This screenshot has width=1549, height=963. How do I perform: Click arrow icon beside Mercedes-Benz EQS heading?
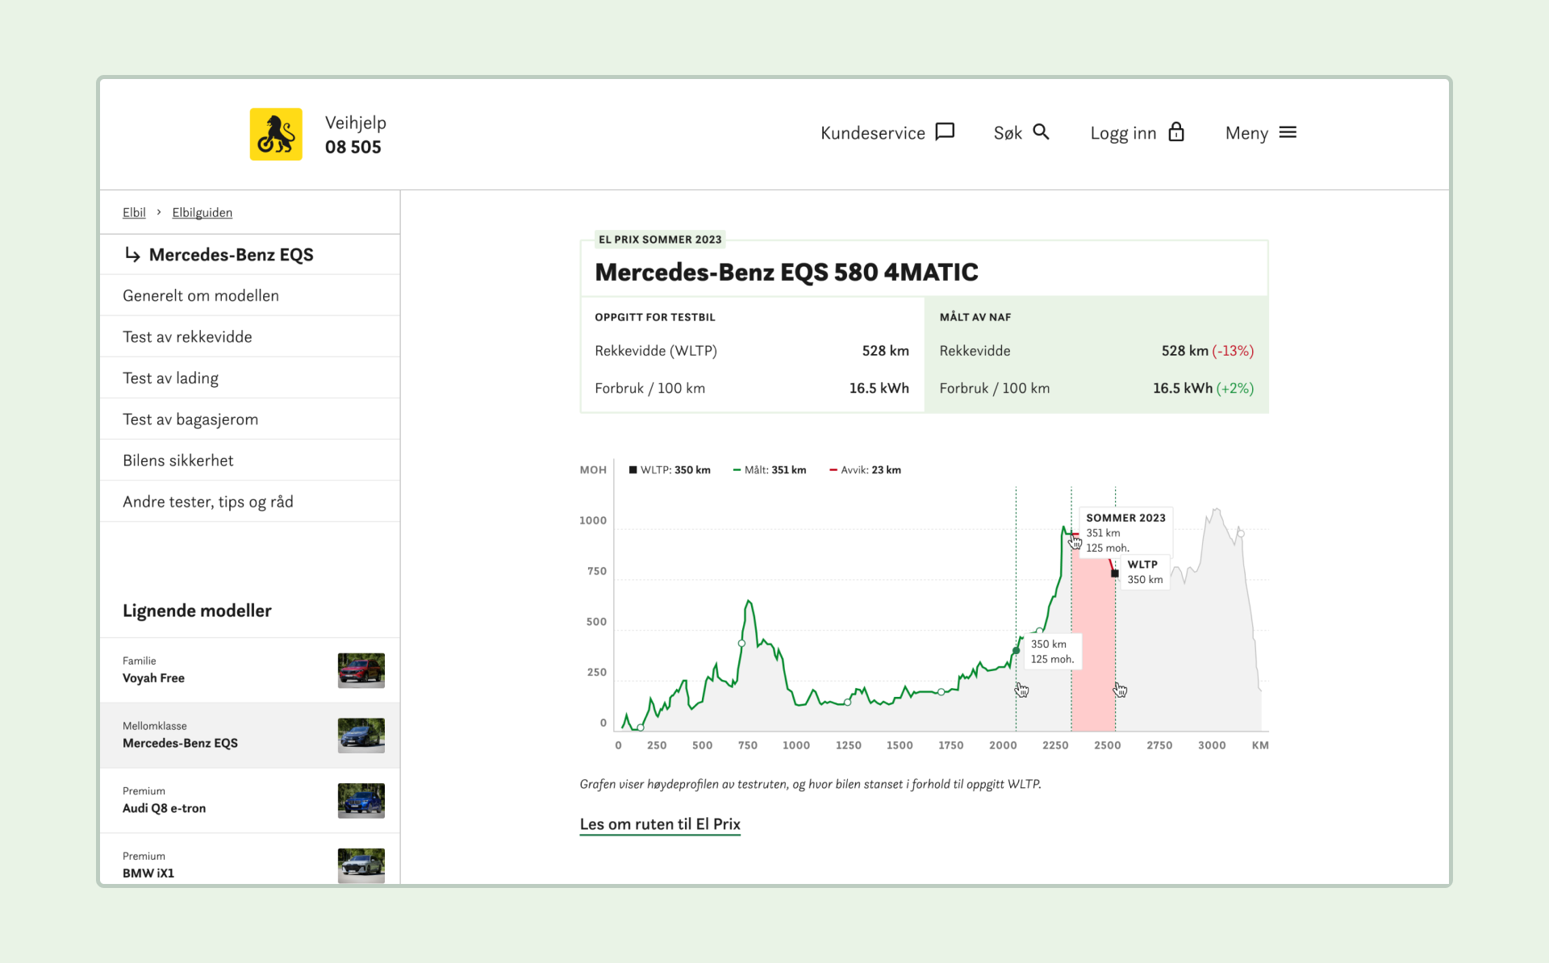[132, 255]
